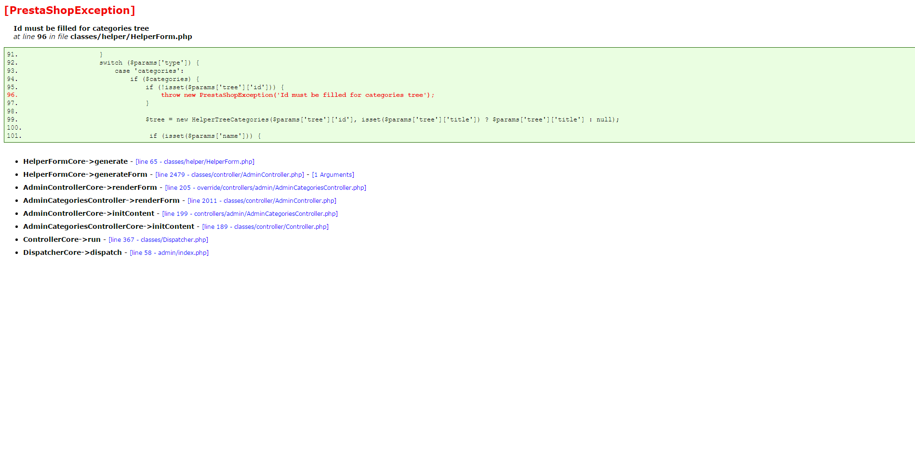Image resolution: width=915 pixels, height=450 pixels.
Task: Click code line 93 case 'categories'
Action: click(x=149, y=71)
